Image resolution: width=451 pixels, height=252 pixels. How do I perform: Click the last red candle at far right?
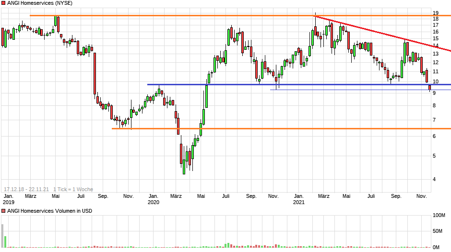point(429,88)
